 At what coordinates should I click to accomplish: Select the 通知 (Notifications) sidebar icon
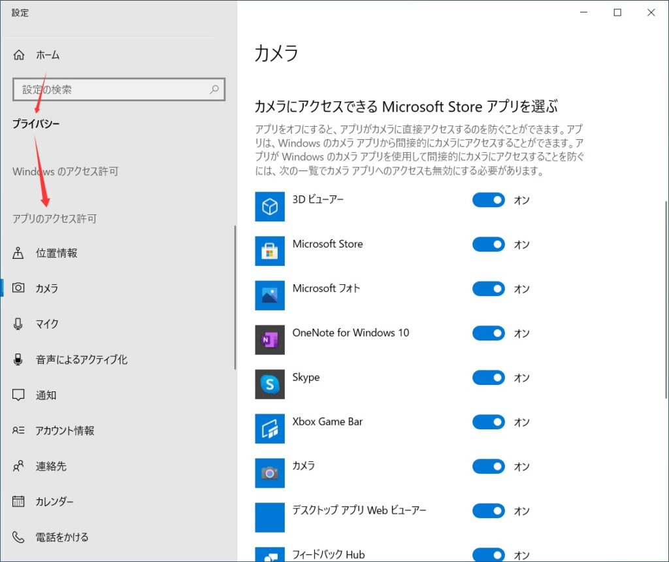coord(18,395)
